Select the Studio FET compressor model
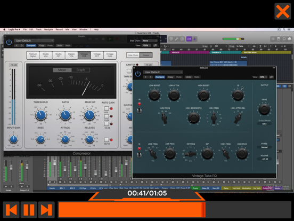This screenshot has width=294, height=221. [x=59, y=55]
